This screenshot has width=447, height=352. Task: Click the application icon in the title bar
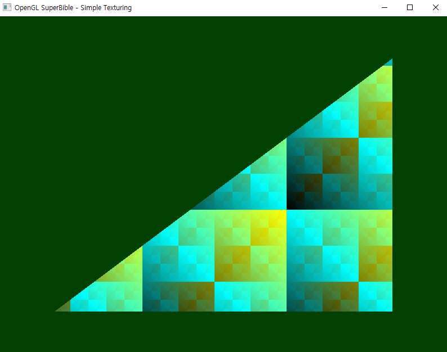coord(7,7)
